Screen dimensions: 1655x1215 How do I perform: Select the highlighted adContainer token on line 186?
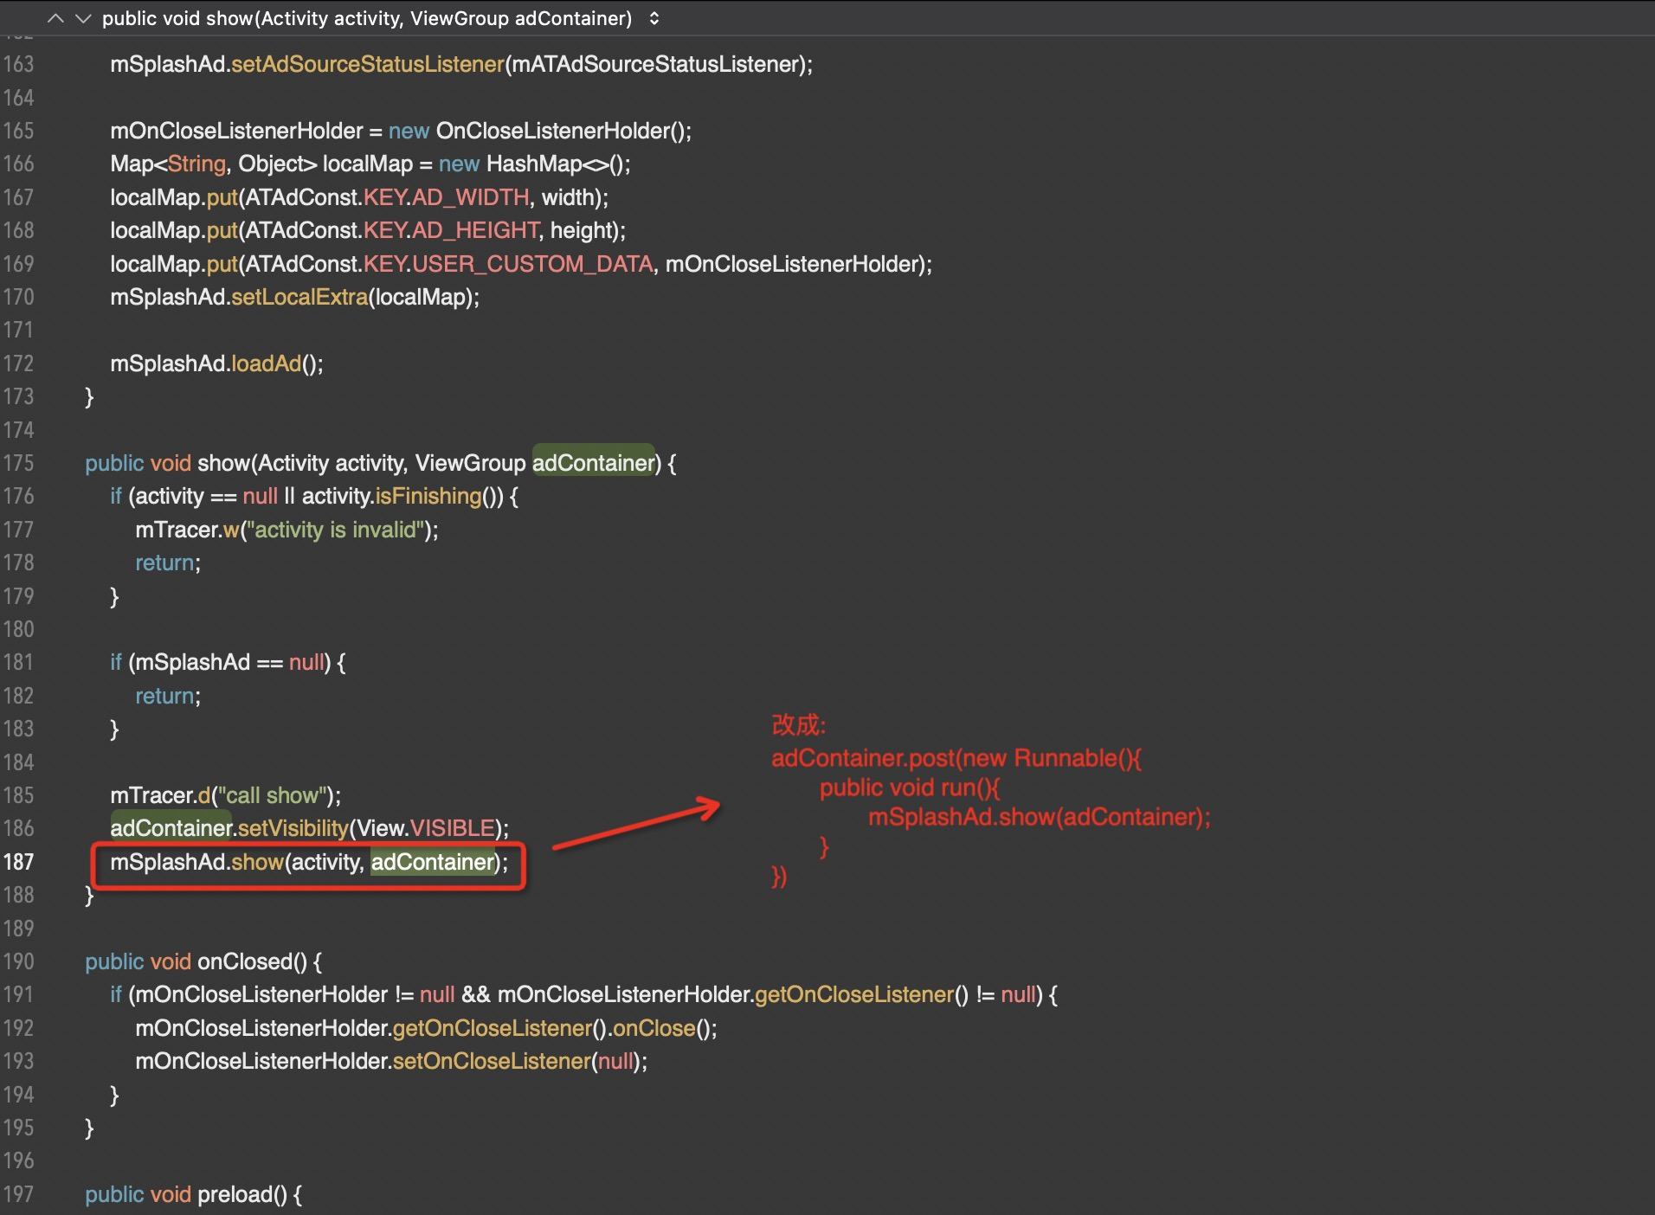click(x=170, y=828)
